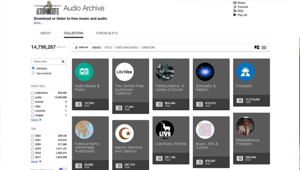Click the Play All triangle icon
This screenshot has height=170, width=300.
pos(235,15)
